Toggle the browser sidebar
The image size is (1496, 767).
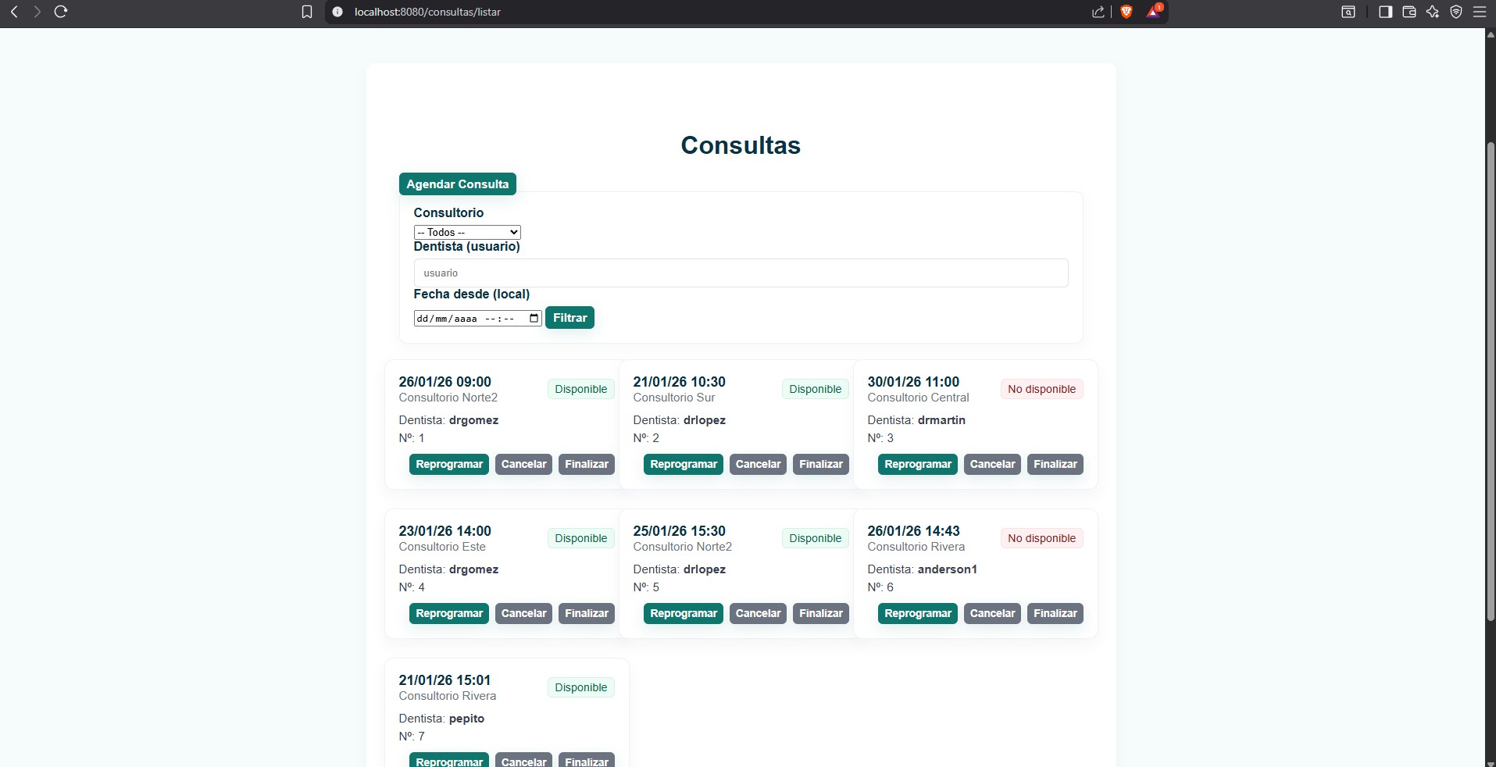point(1386,12)
